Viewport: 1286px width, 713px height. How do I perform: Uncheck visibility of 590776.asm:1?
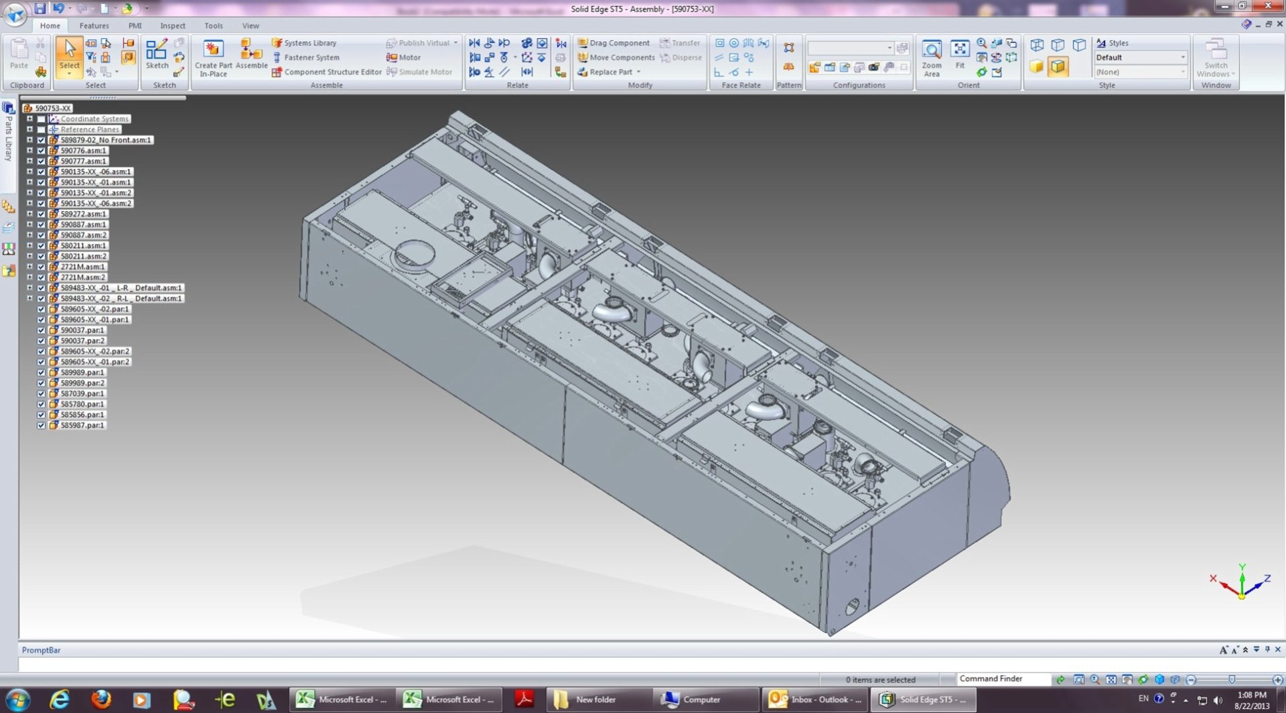tap(42, 151)
